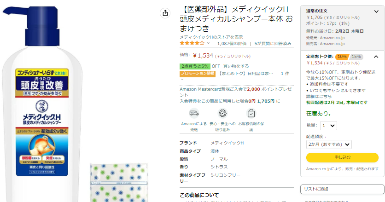This screenshot has width=385, height=202.
Task: Click the Amazon Mastercard offer text
Action: click(x=236, y=92)
